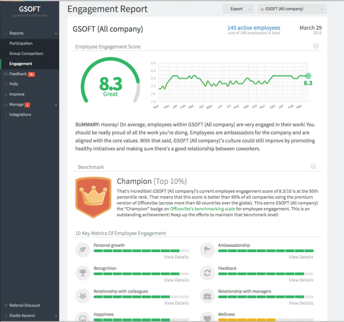Viewport: 344px width, 322px height.
Task: Click the Relationship with managers briefcase icon
Action: point(207,296)
